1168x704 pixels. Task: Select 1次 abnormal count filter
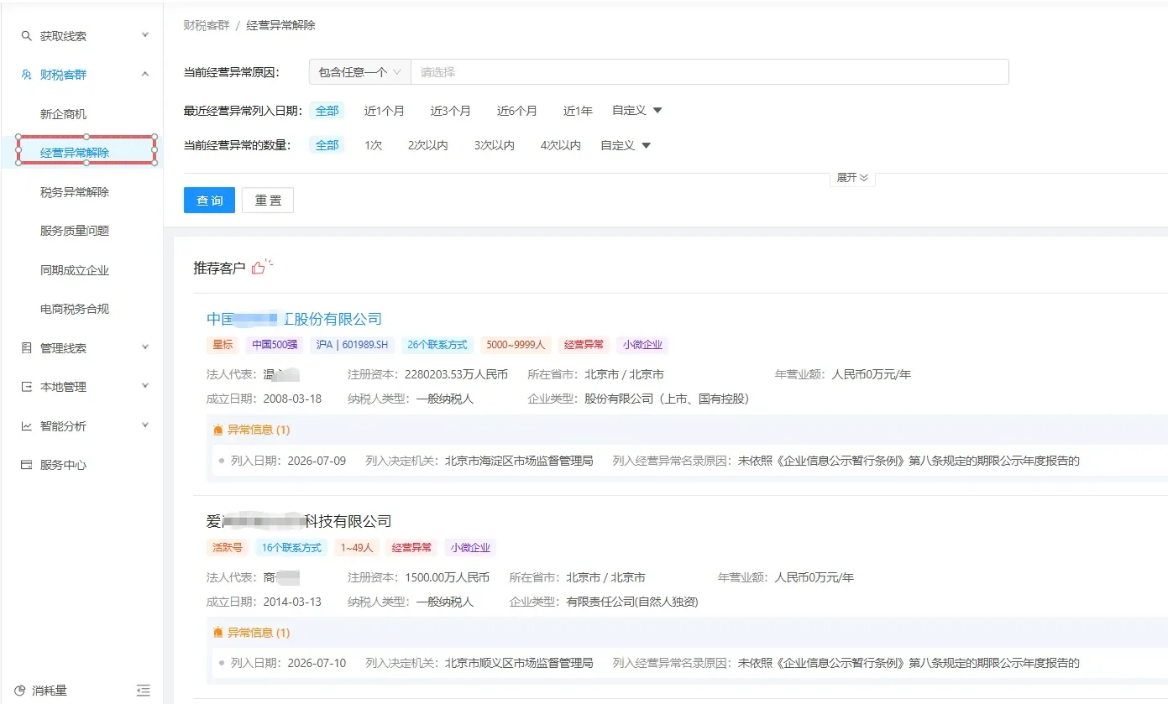tap(373, 145)
